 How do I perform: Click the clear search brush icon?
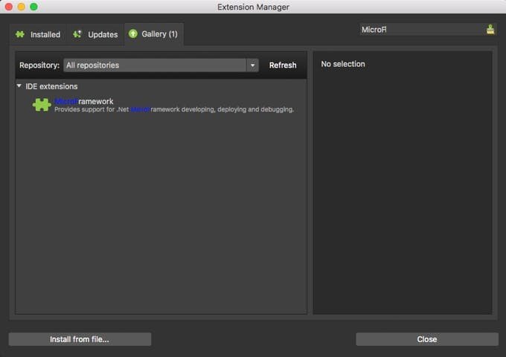(490, 30)
